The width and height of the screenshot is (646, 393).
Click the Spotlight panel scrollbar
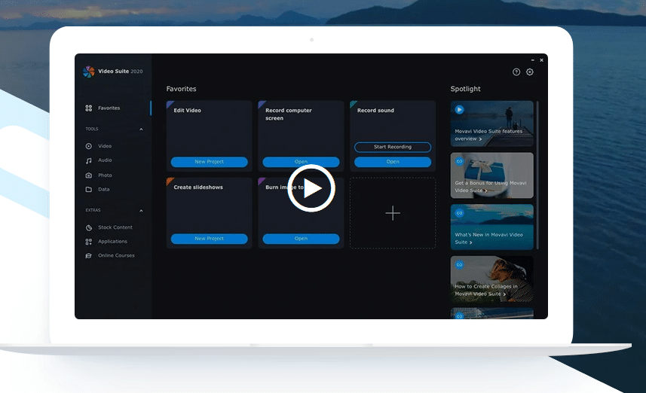[x=537, y=175]
